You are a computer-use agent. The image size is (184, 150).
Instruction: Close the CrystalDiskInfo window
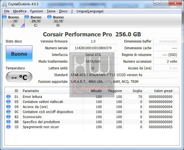175,3
